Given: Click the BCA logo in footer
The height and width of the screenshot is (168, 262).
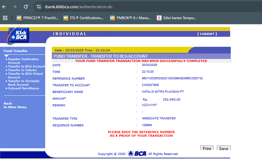Looking at the screenshot, I should [x=137, y=154].
